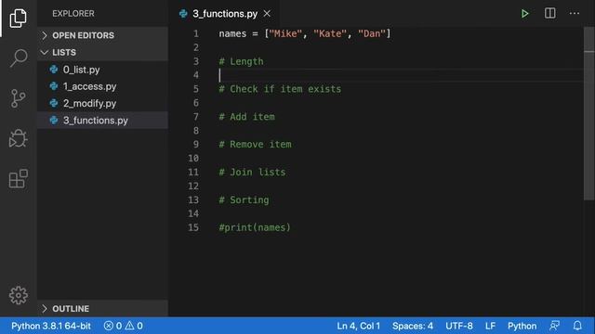The height and width of the screenshot is (334, 595).
Task: Open notifications bell in status bar
Action: click(x=577, y=326)
